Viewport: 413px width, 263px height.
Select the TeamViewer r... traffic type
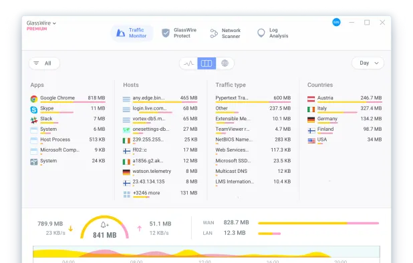pos(253,130)
